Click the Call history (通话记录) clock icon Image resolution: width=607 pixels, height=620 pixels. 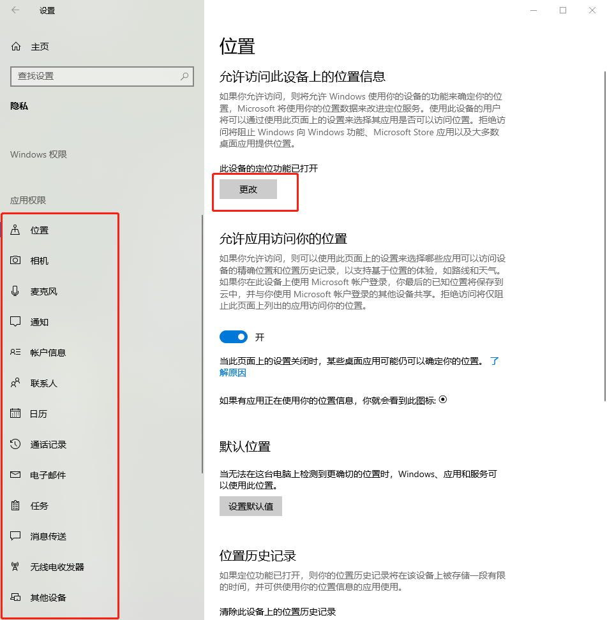16,445
